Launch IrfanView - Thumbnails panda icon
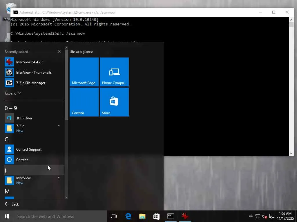The height and width of the screenshot is (222, 297). tap(9, 72)
